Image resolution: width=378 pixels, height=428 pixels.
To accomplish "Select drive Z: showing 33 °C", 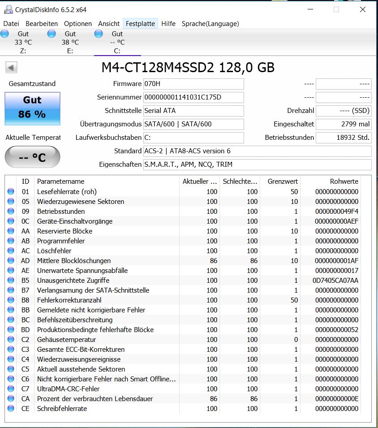I will point(23,42).
